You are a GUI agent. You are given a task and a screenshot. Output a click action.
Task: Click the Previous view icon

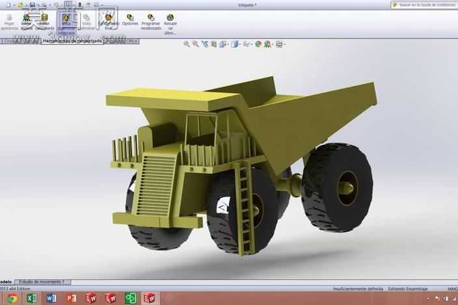point(205,44)
